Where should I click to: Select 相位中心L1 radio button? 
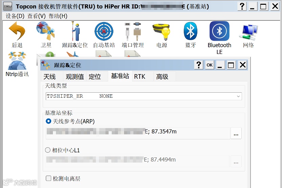tap(48, 150)
